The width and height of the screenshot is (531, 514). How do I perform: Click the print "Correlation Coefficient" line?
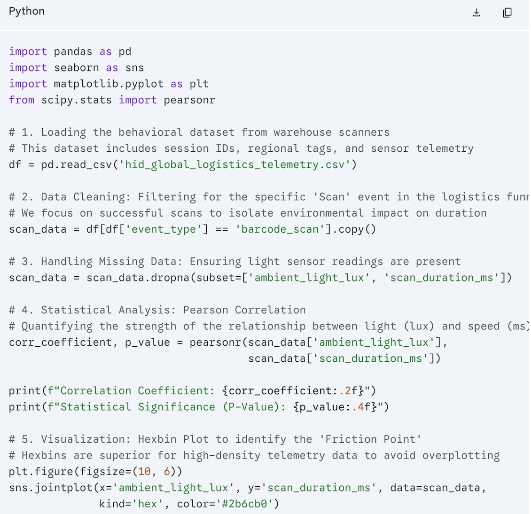click(x=193, y=391)
